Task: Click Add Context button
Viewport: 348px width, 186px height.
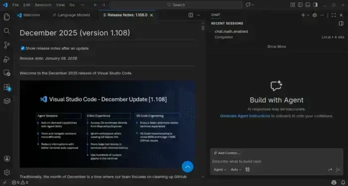Action: tap(227, 153)
